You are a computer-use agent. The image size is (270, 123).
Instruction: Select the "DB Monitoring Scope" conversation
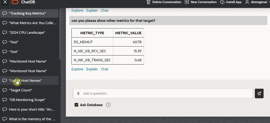(27, 100)
